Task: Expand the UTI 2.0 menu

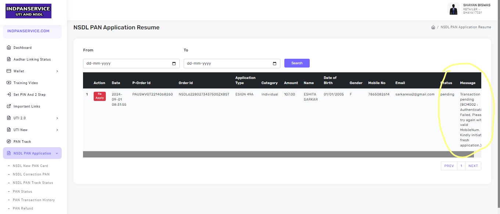Action: [57, 118]
